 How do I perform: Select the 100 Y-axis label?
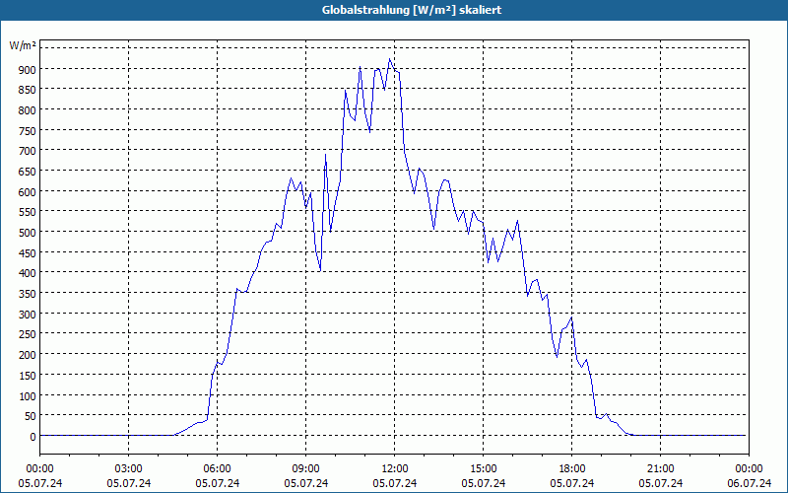(29, 396)
